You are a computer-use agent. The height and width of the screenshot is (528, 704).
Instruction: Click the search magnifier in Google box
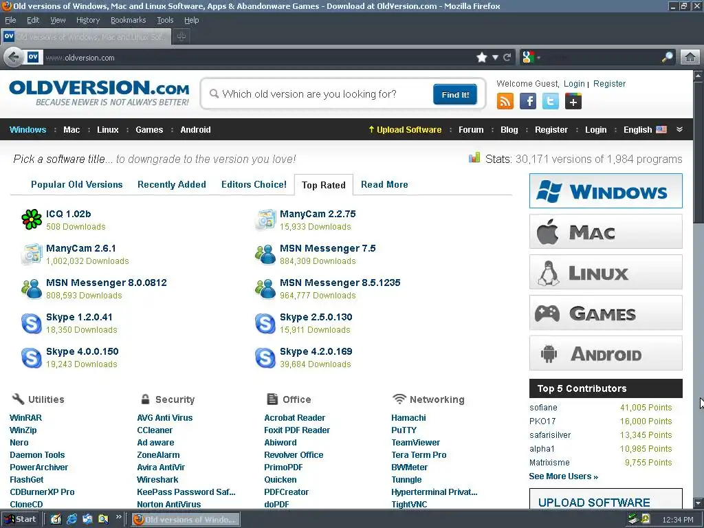coord(667,57)
